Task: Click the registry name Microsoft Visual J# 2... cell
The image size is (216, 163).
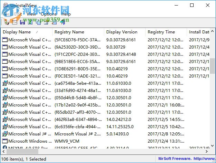Action: (x=78, y=134)
